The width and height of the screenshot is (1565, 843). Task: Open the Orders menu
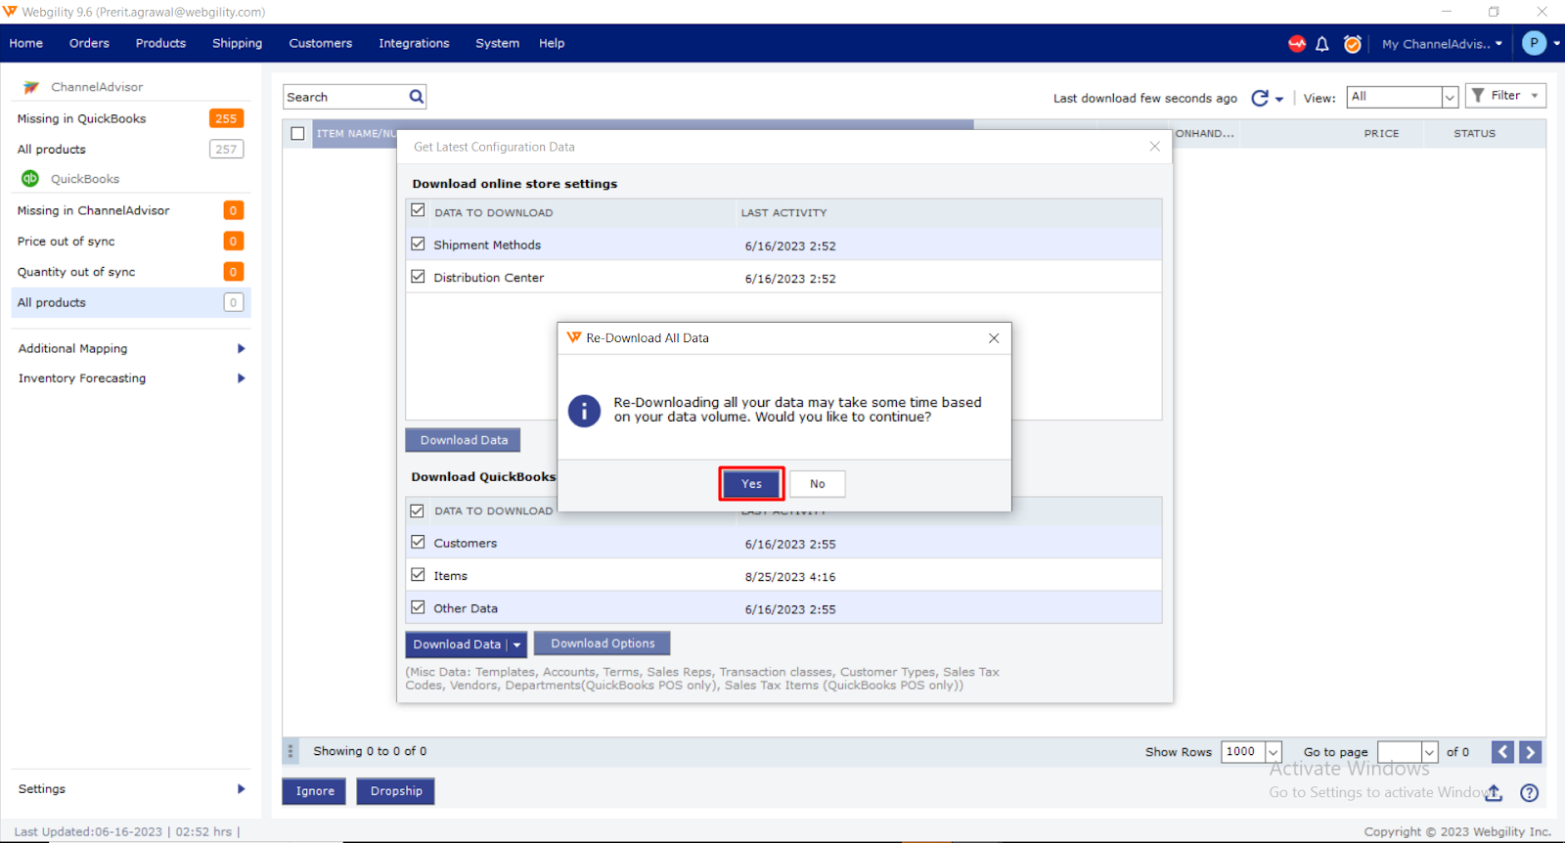point(89,43)
